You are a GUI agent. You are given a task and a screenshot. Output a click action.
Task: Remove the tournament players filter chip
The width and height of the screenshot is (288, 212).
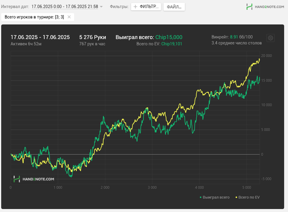(69, 17)
